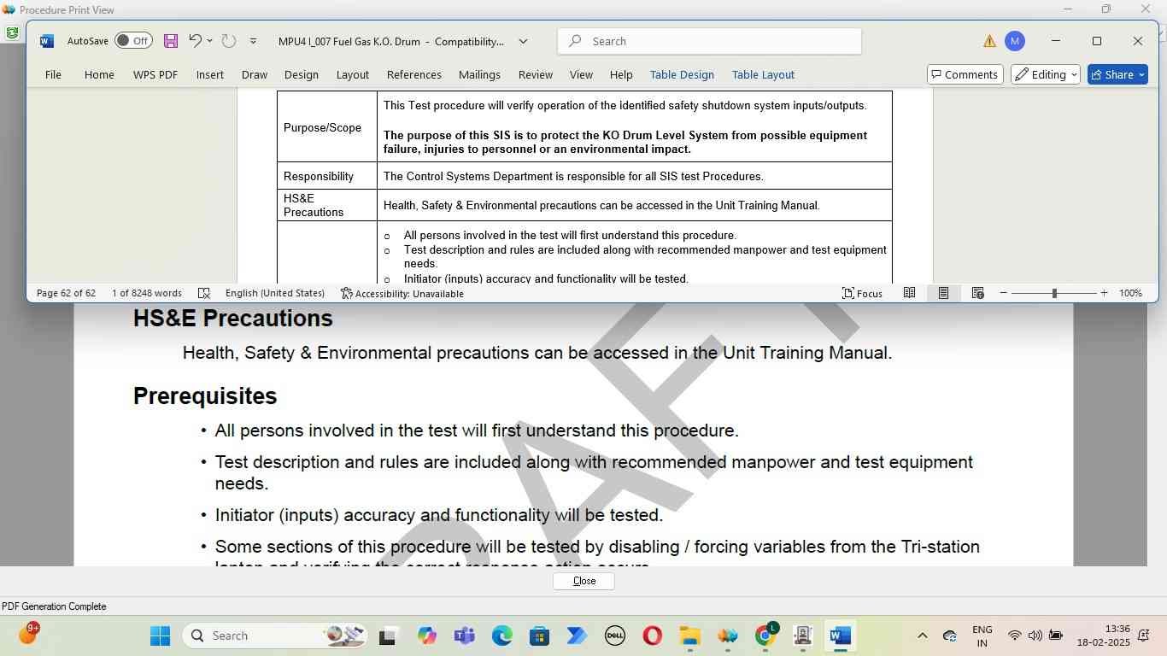This screenshot has height=656, width=1167.
Task: Open the Help tab
Action: [x=621, y=74]
